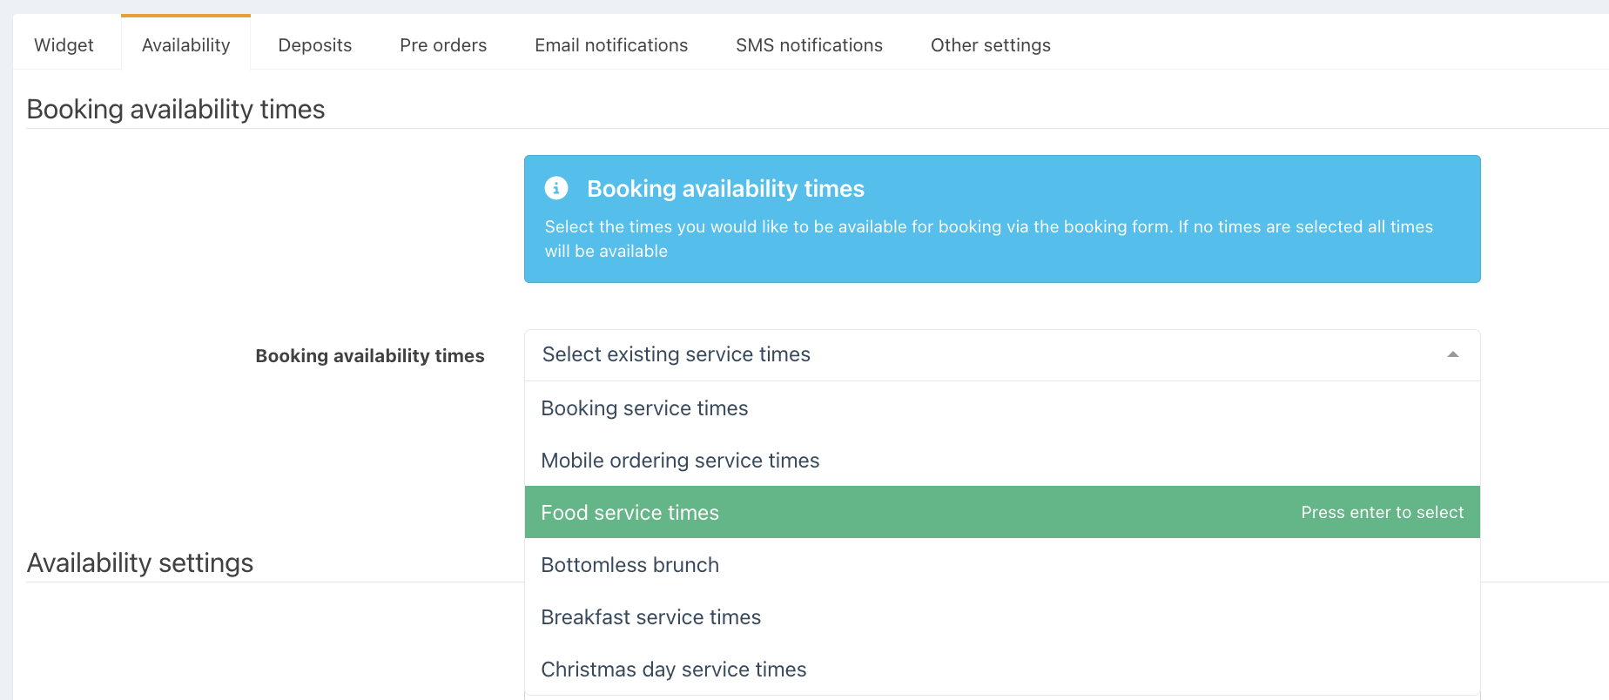Click the Press enter to select hint
The height and width of the screenshot is (700, 1609).
[x=1382, y=513]
